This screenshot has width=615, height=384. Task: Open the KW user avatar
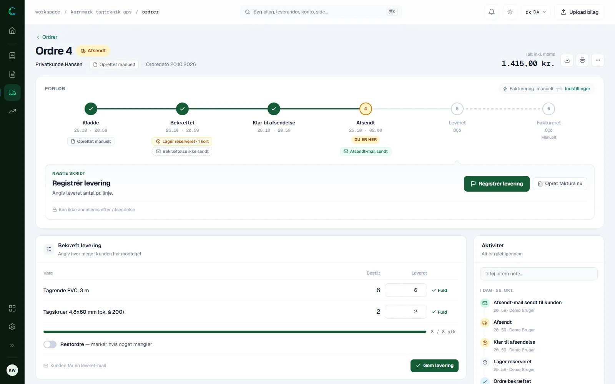pyautogui.click(x=12, y=370)
